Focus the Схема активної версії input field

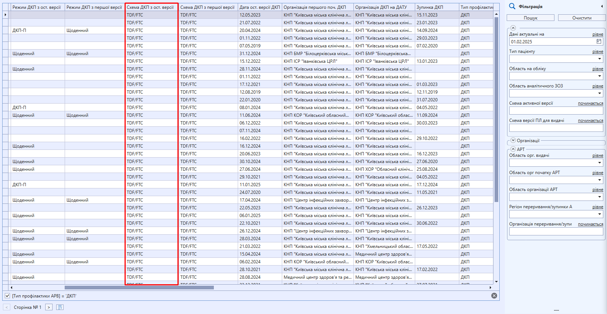556,111
